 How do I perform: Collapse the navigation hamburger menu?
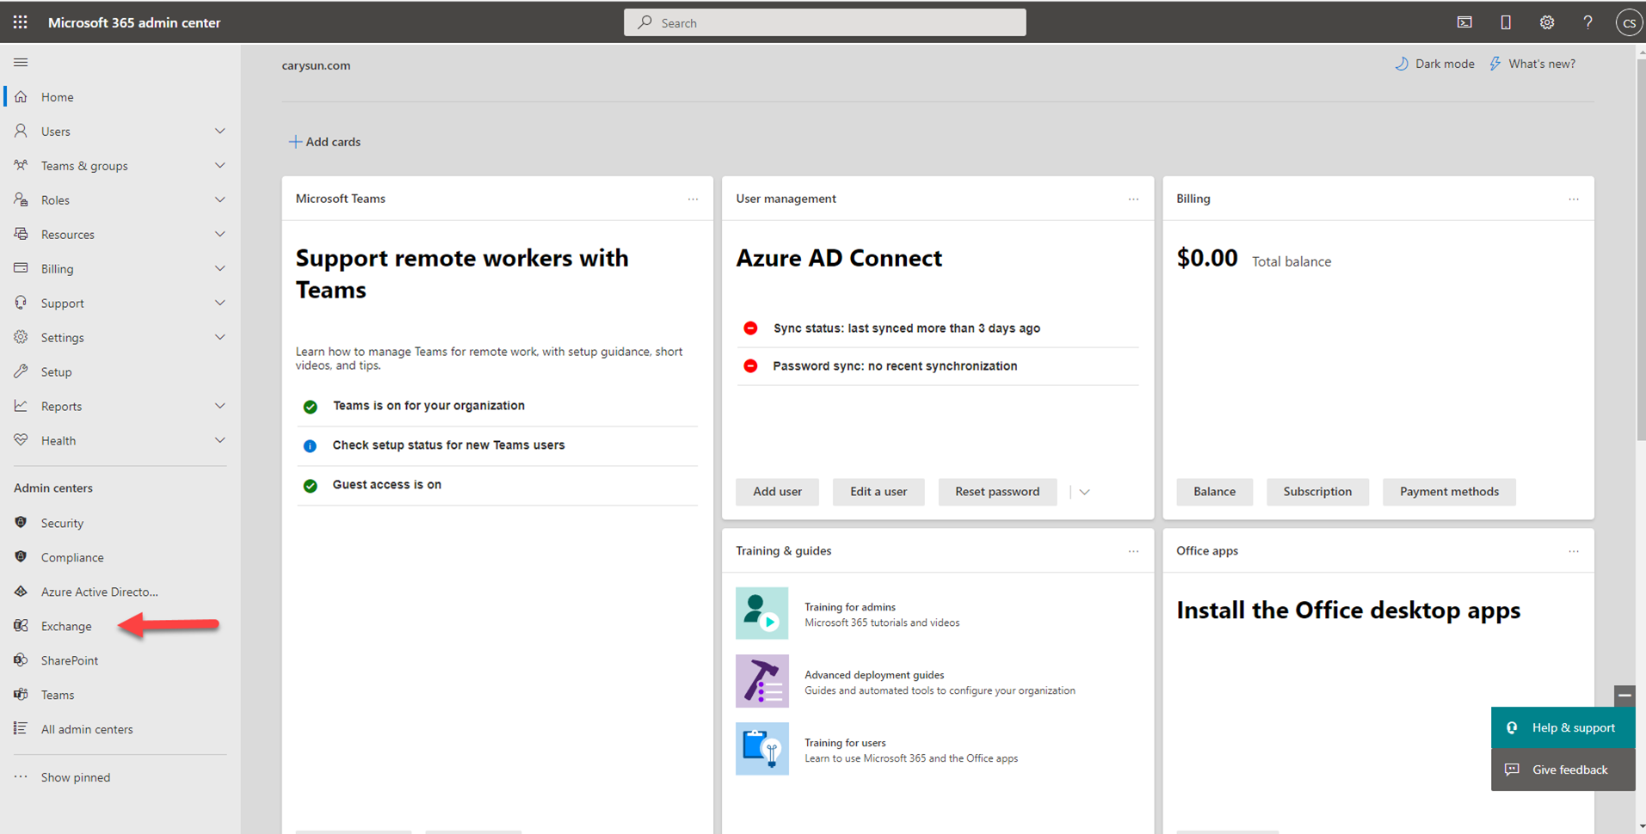coord(21,62)
